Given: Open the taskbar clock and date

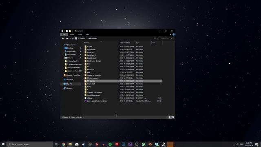Looking at the screenshot, I should [249, 144].
